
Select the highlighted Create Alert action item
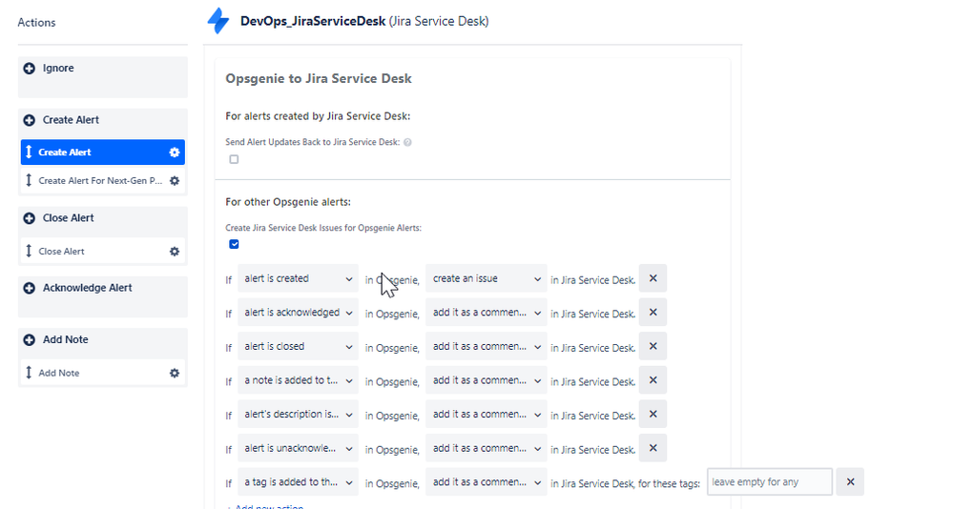[103, 153]
